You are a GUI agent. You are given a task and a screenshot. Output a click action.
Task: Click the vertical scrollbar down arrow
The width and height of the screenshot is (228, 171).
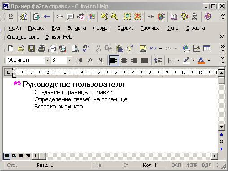tap(221, 127)
